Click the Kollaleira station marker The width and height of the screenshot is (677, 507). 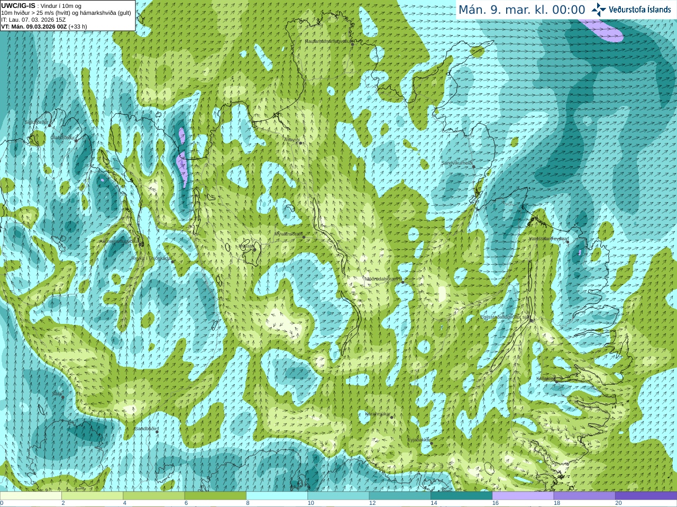[x=556, y=381]
